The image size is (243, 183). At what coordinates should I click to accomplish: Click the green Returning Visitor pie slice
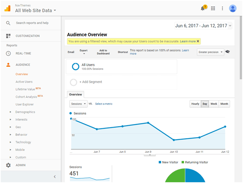(175, 175)
